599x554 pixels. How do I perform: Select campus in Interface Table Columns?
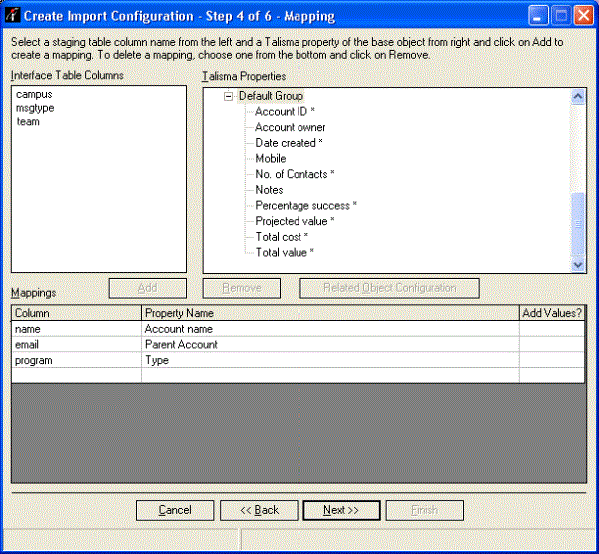coord(34,94)
